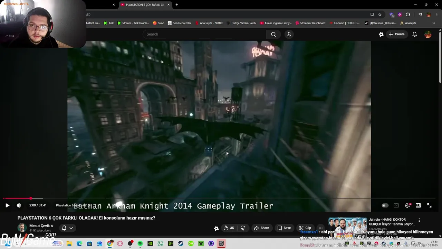Switch to theater mode
The image size is (442, 249).
[x=418, y=205]
